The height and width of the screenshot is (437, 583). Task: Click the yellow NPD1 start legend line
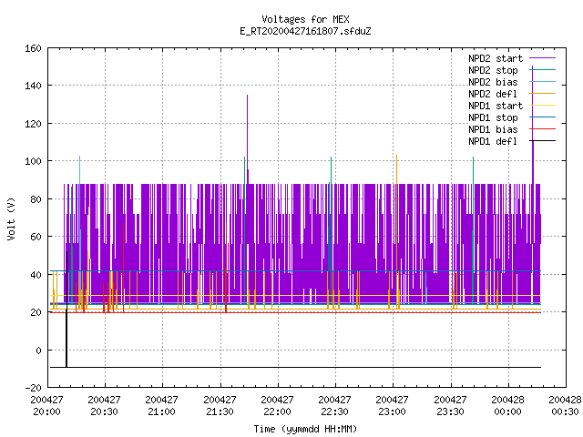pyautogui.click(x=543, y=106)
